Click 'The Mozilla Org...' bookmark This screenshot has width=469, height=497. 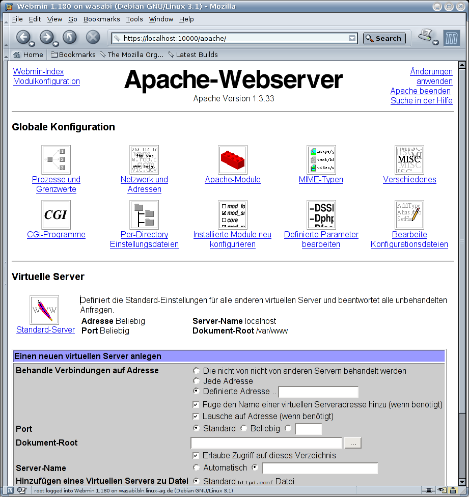click(x=132, y=54)
